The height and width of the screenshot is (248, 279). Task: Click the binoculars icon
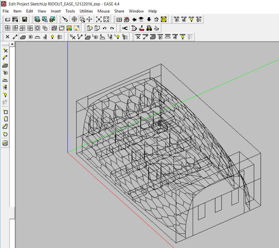[x=149, y=28]
